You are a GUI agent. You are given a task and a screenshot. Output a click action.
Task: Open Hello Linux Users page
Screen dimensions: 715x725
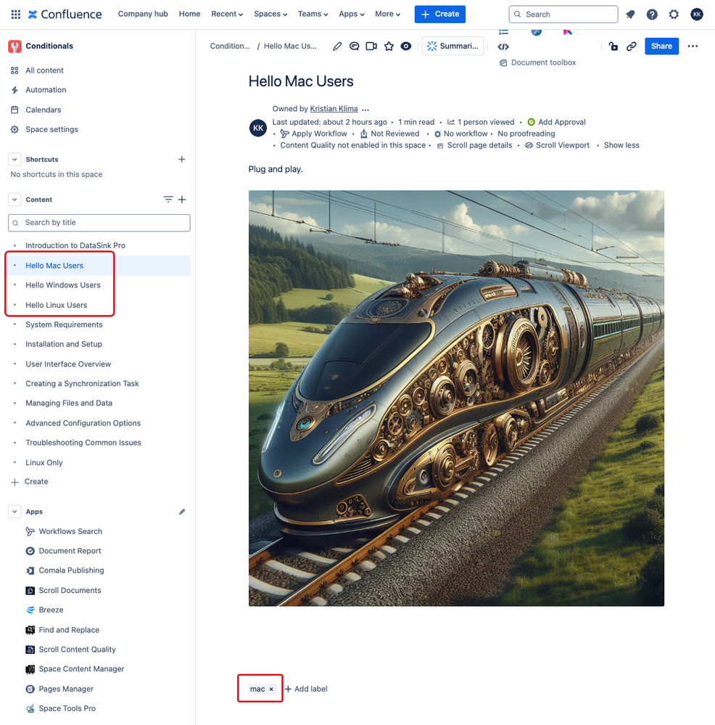(x=57, y=305)
